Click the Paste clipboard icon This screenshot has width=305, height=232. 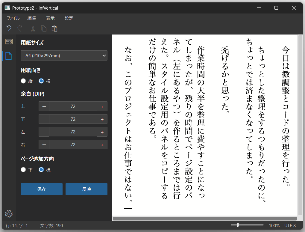coord(54,28)
